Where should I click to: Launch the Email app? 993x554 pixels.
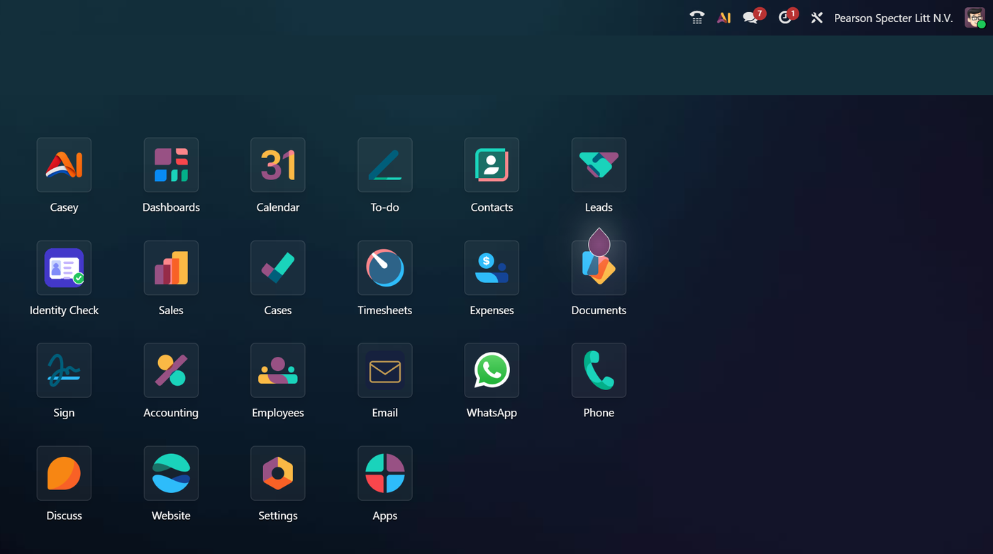click(x=385, y=370)
